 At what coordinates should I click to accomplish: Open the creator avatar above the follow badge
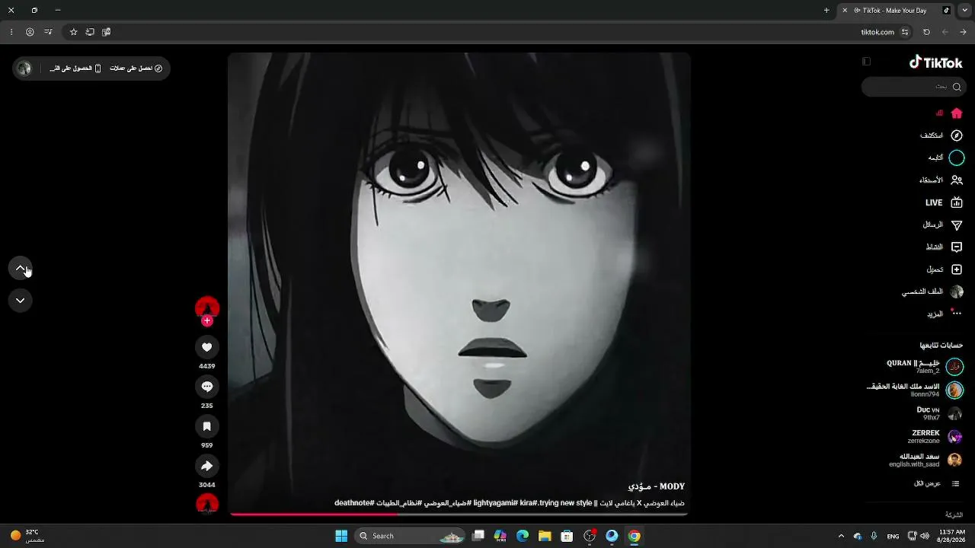click(x=207, y=307)
